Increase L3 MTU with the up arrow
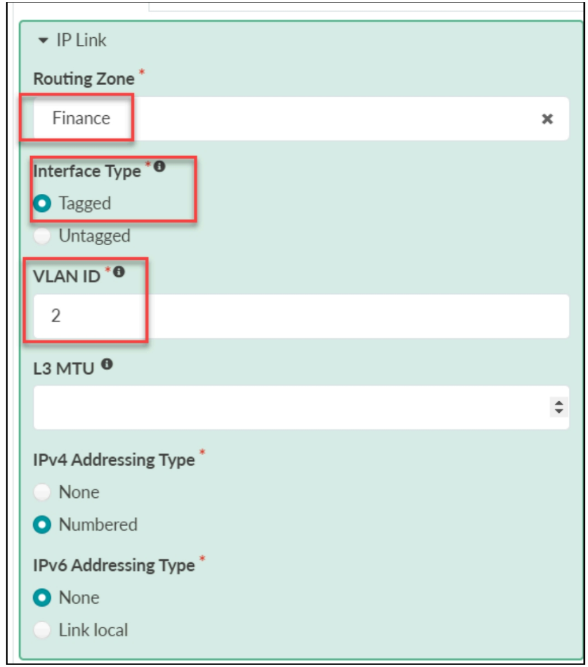Viewport: 588px width, 667px height. 559,403
